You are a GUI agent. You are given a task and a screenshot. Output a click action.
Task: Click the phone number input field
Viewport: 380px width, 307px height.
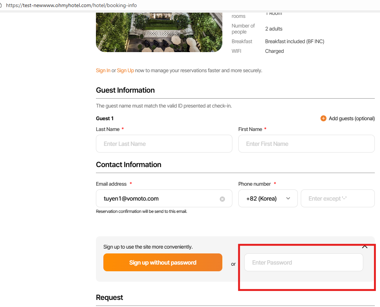[338, 198]
